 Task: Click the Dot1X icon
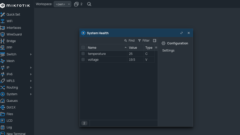click(3, 107)
